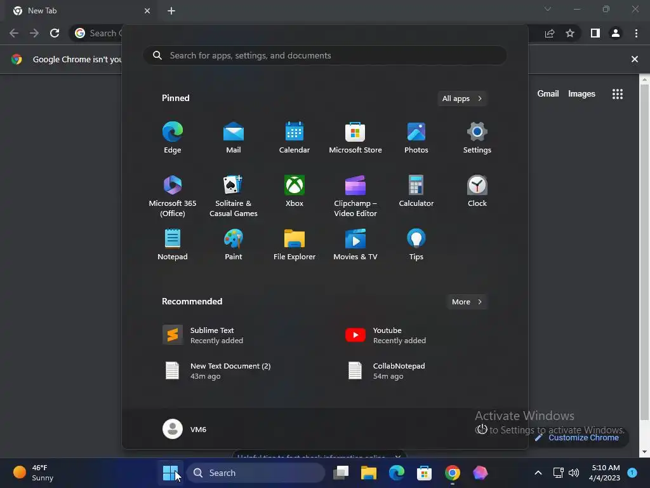Open Solitaire & Casual Games
650x488 pixels.
234,196
